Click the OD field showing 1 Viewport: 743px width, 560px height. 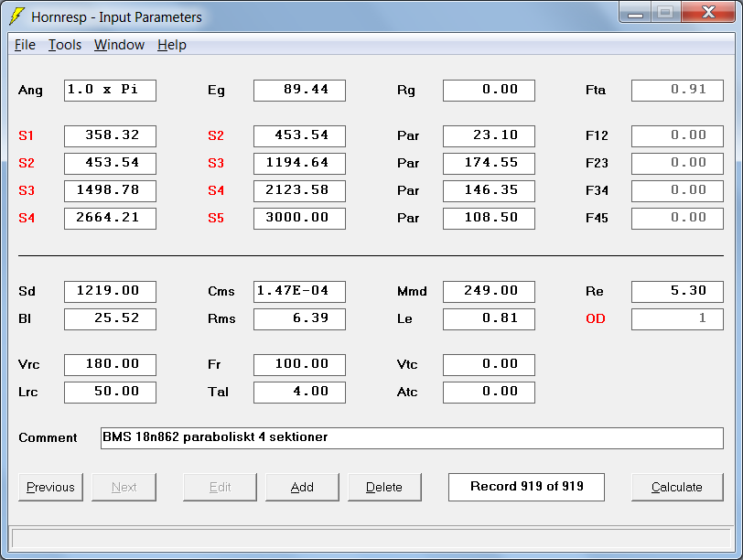677,318
